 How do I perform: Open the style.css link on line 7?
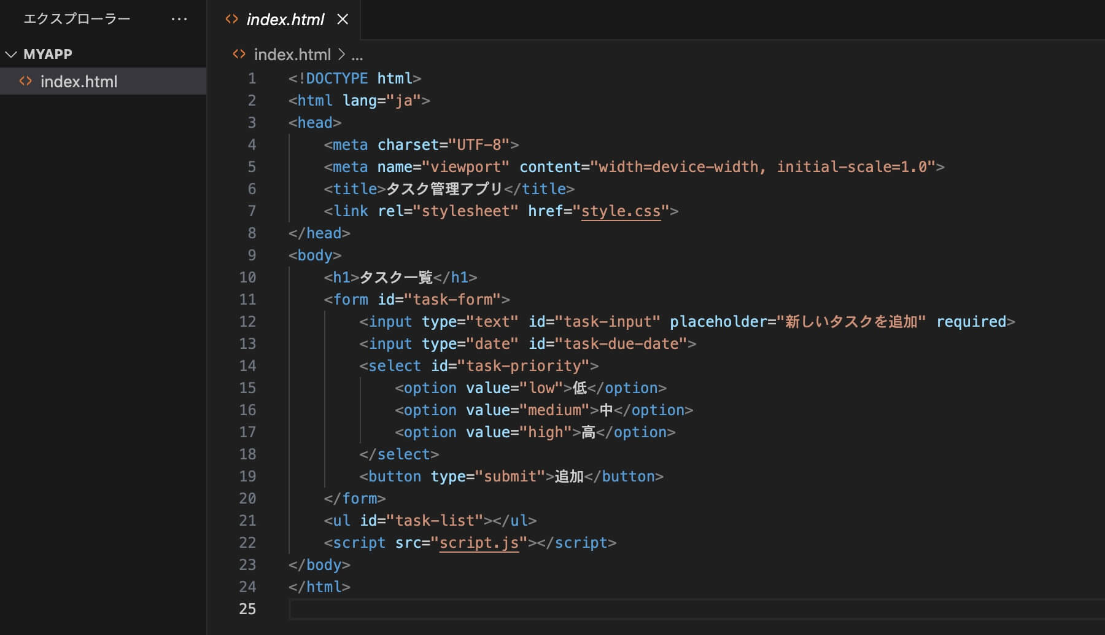pyautogui.click(x=621, y=211)
